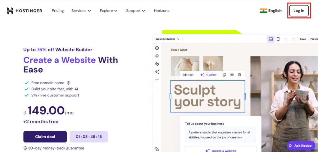Image resolution: width=318 pixels, height=152 pixels.
Task: Select the pottery vases thumbnail
Action: tap(185, 66)
